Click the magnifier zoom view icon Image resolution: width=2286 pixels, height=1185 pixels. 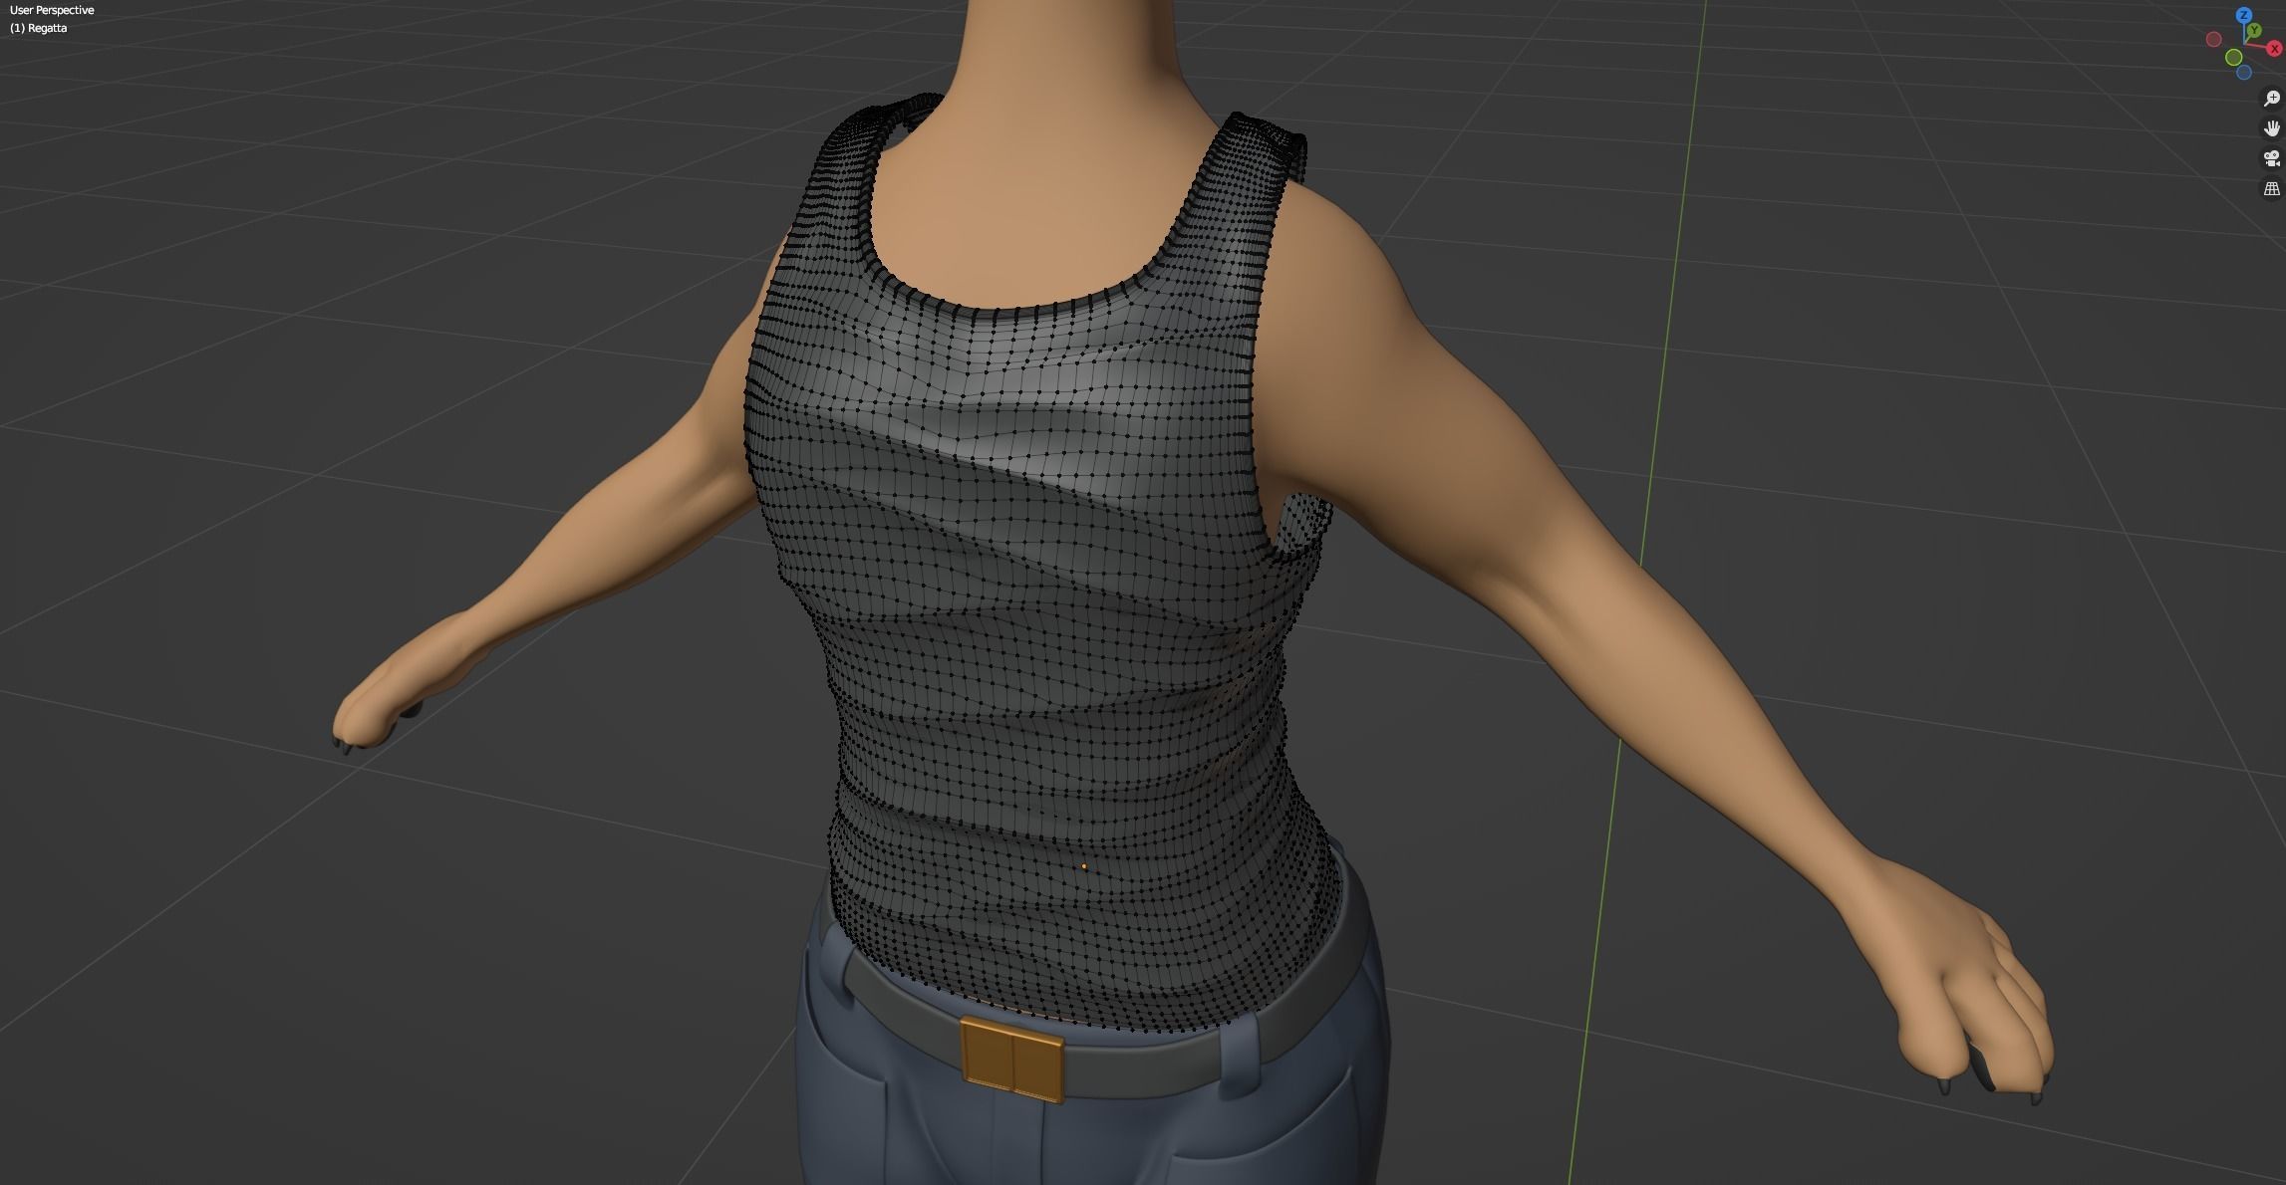pos(2272,98)
